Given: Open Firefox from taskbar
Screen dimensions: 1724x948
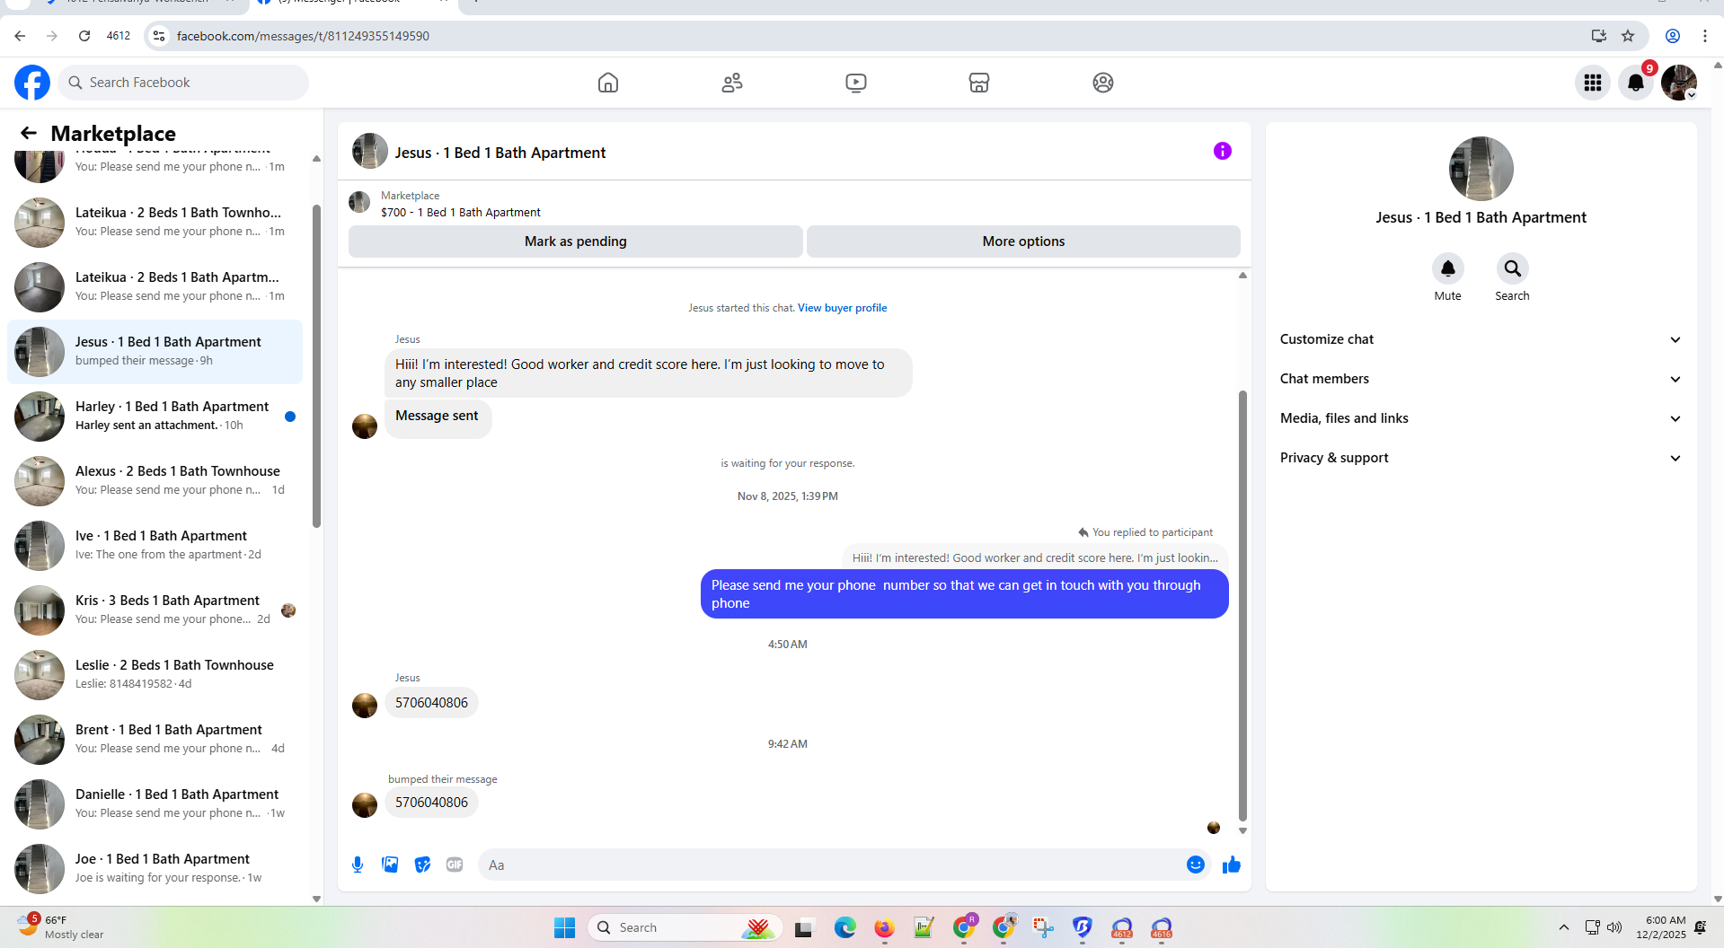Looking at the screenshot, I should pyautogui.click(x=884, y=927).
